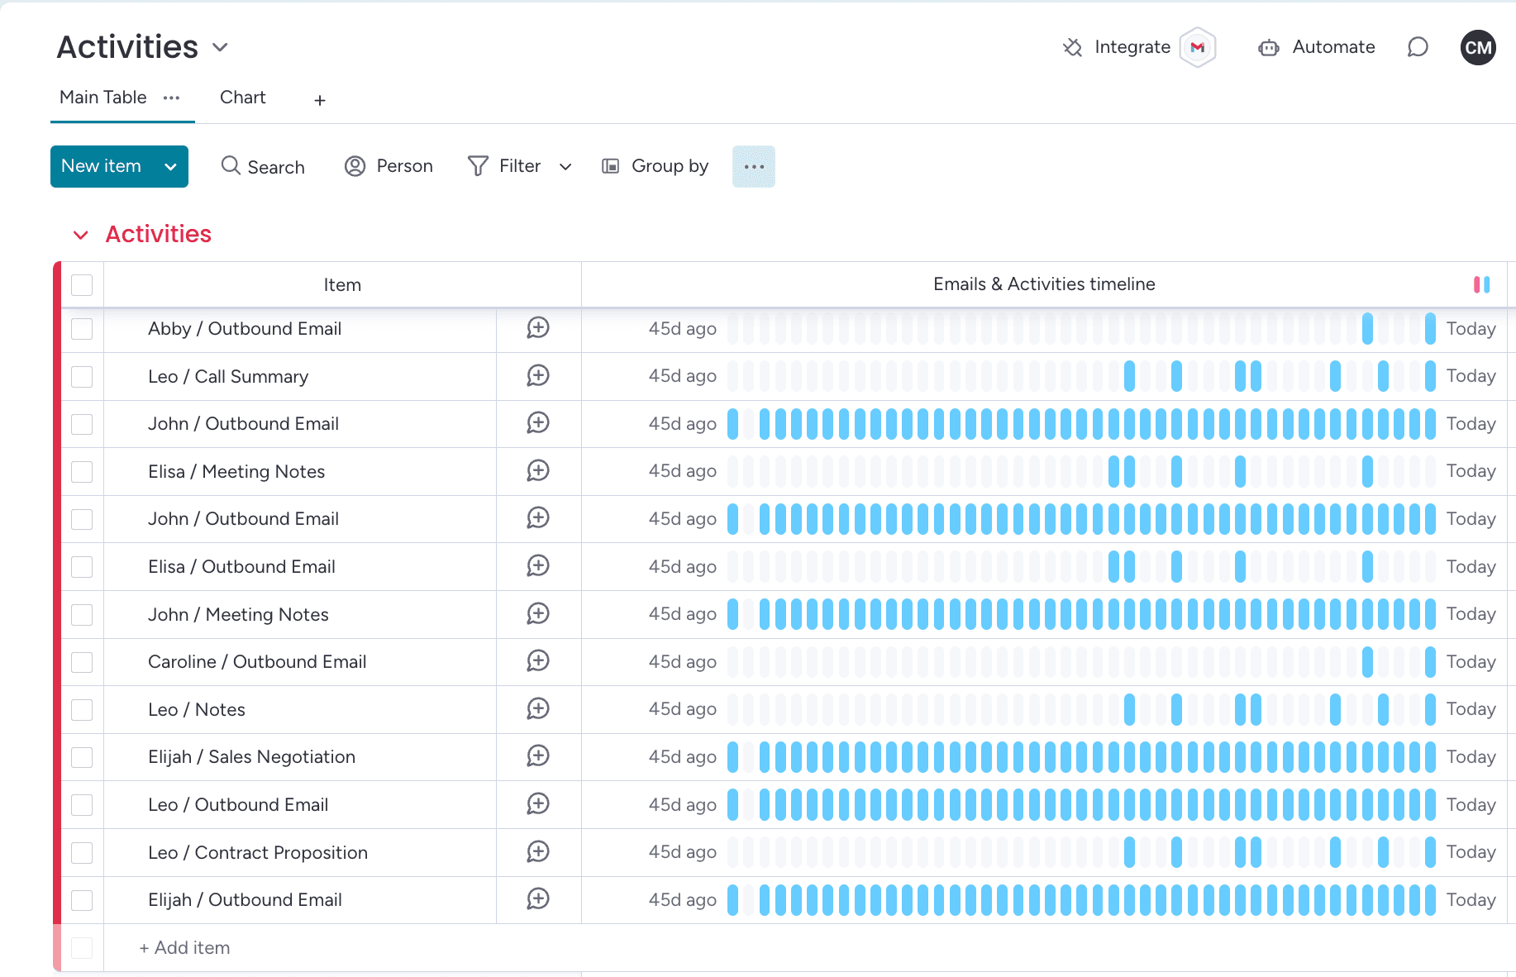
Task: Select the Leo / Notes item name
Action: point(197,710)
